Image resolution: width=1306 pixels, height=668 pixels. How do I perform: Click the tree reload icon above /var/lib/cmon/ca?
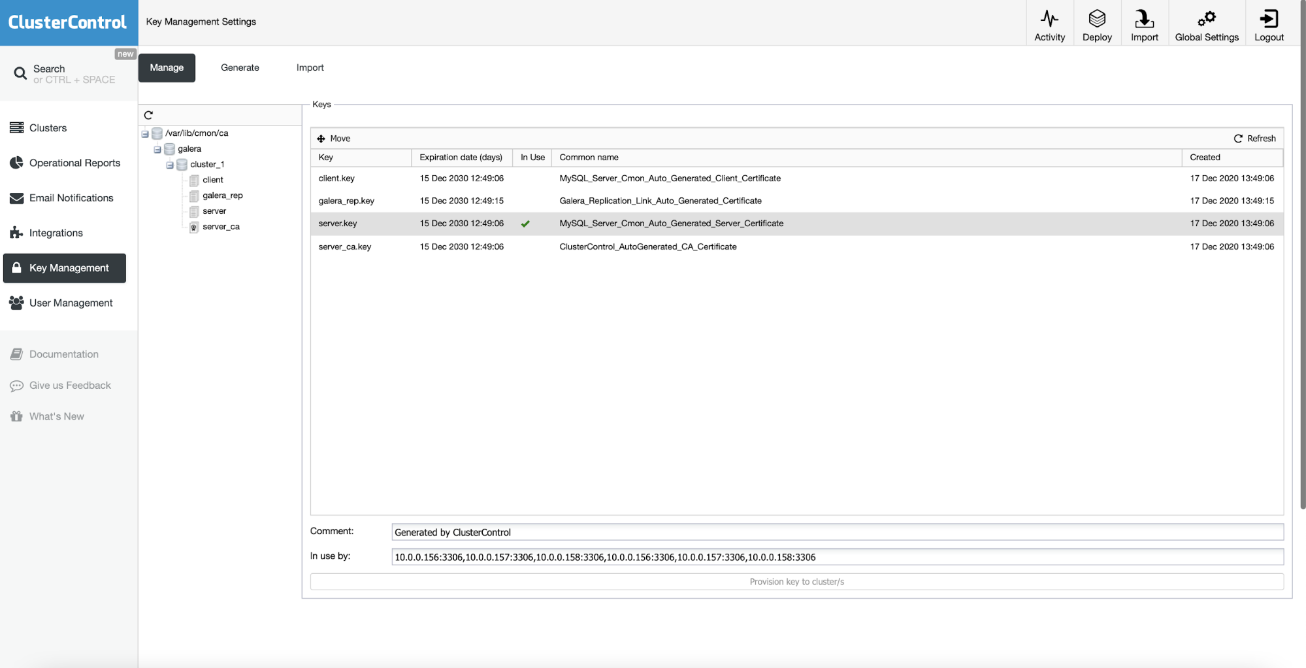click(148, 115)
